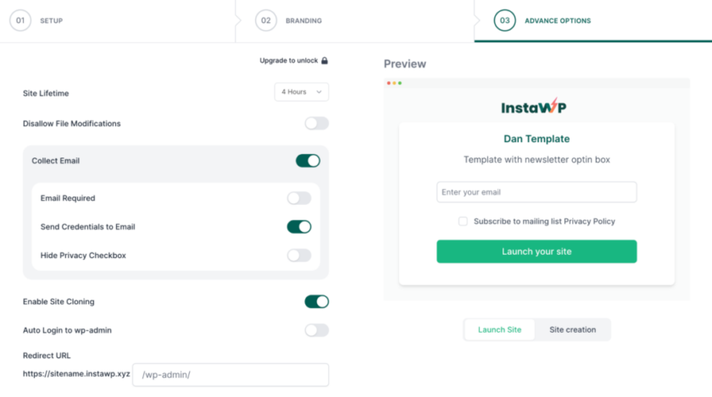Click the step 02 circle icon
This screenshot has height=397, width=712.
pyautogui.click(x=266, y=20)
